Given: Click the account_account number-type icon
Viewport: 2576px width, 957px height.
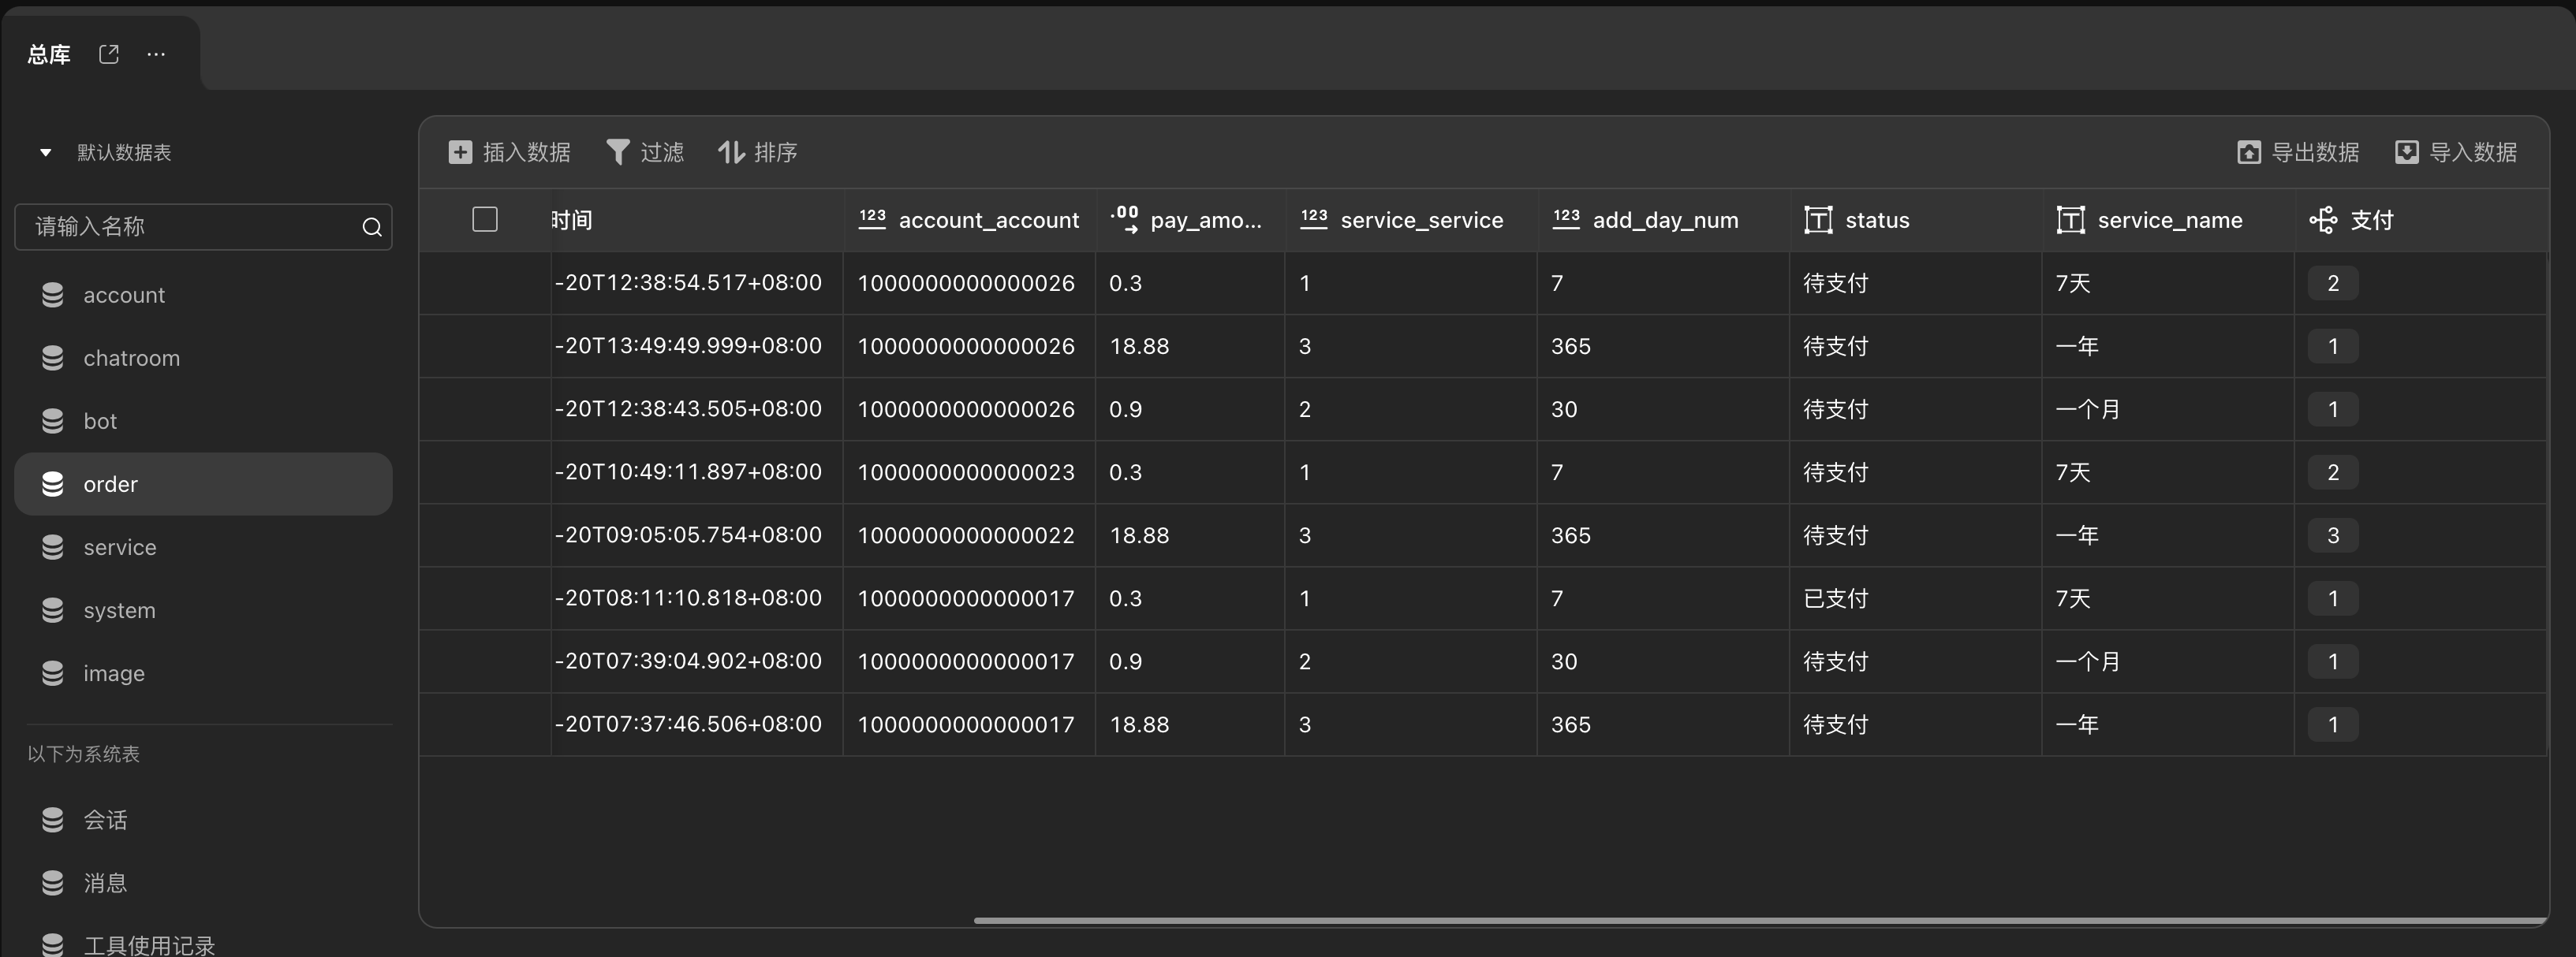Looking at the screenshot, I should pyautogui.click(x=872, y=220).
